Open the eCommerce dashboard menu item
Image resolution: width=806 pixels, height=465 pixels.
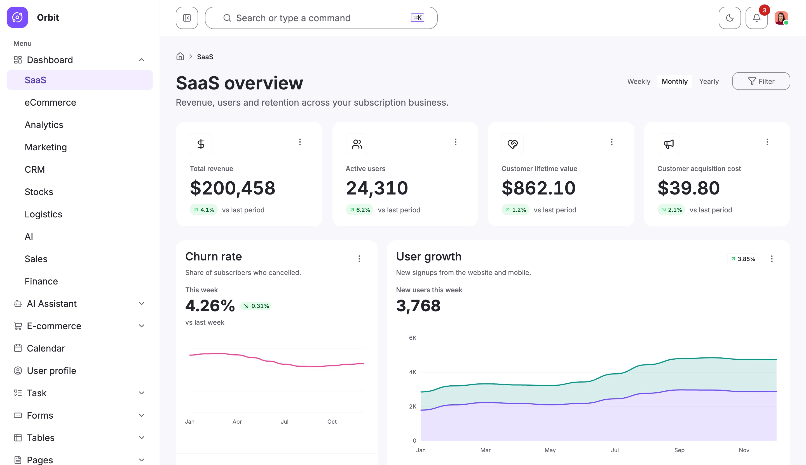point(80,102)
